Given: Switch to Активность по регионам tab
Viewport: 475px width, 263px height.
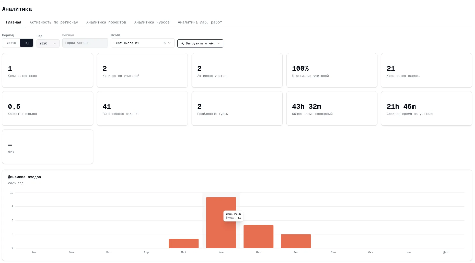Looking at the screenshot, I should pyautogui.click(x=54, y=22).
